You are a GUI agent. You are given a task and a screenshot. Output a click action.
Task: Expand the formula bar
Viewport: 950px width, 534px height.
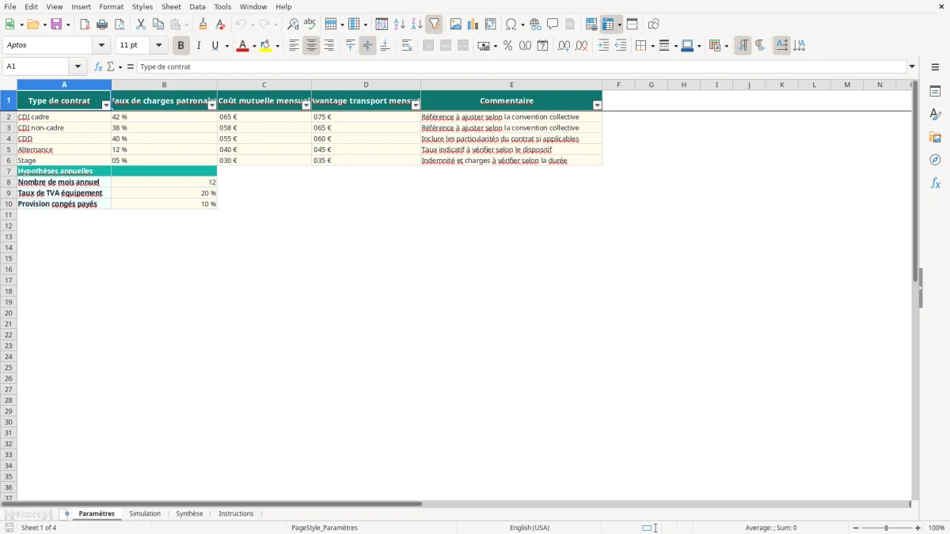912,67
